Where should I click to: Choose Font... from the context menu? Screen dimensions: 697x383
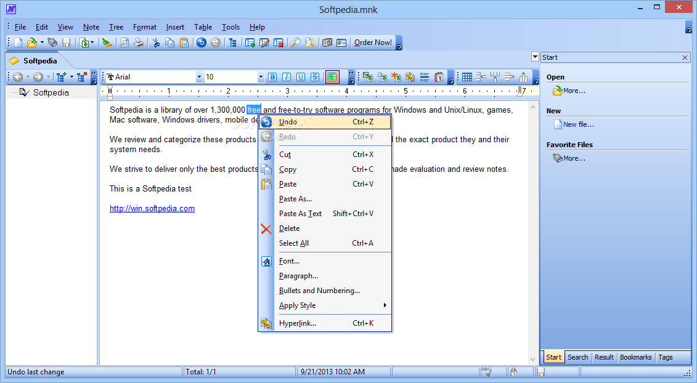coord(325,261)
